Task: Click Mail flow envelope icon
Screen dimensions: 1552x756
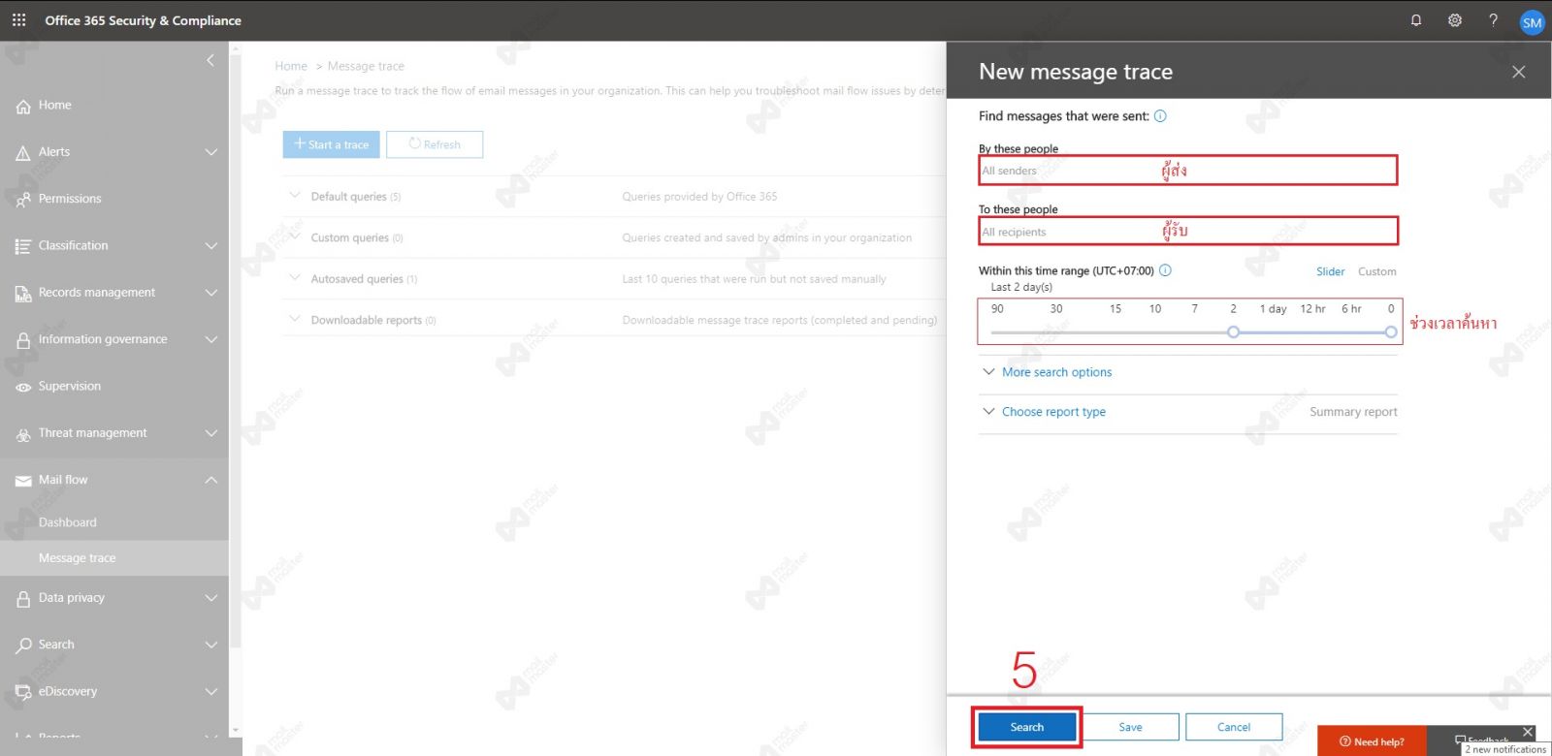Action: click(x=23, y=481)
